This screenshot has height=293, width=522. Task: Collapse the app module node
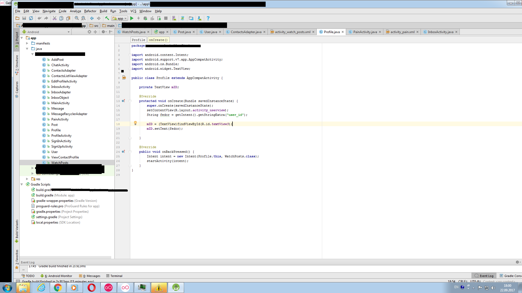[x=22, y=38]
